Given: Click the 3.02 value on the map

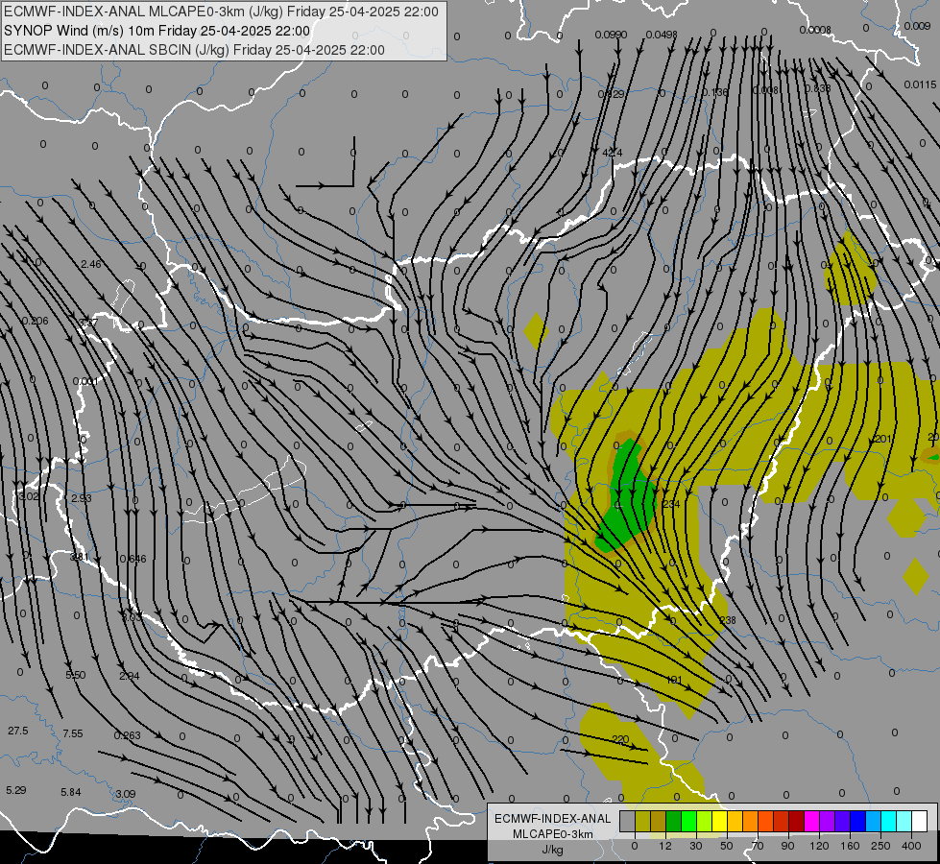Looking at the screenshot, I should [x=28, y=496].
